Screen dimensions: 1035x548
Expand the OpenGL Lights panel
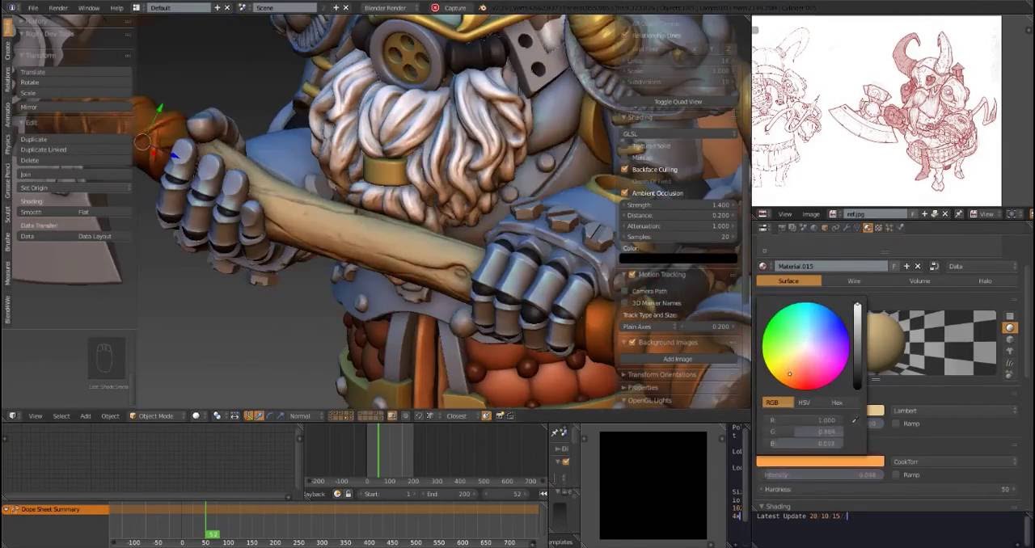(650, 401)
